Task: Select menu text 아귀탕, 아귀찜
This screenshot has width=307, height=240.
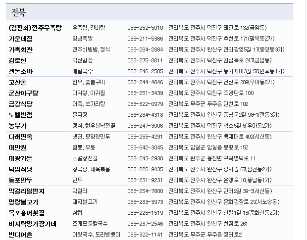Action: (89, 93)
